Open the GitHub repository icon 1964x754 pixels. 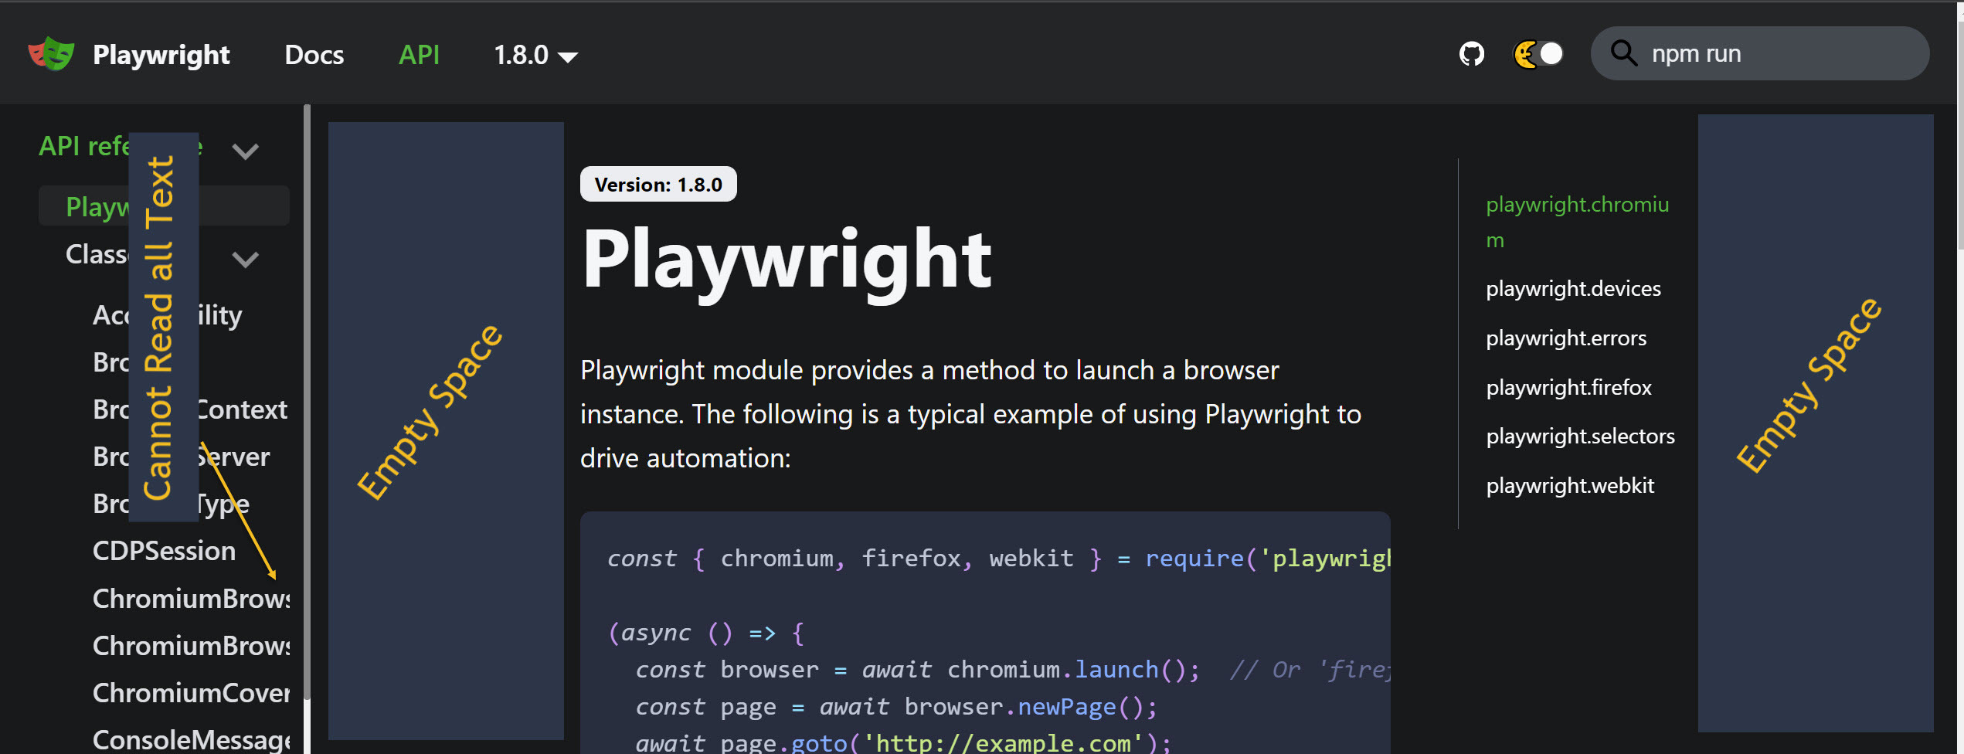tap(1471, 54)
